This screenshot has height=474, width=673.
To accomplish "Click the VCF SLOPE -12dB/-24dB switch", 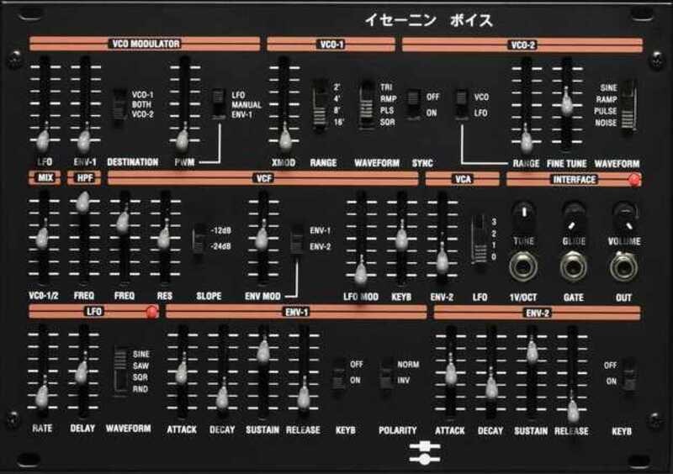I will click(x=199, y=238).
